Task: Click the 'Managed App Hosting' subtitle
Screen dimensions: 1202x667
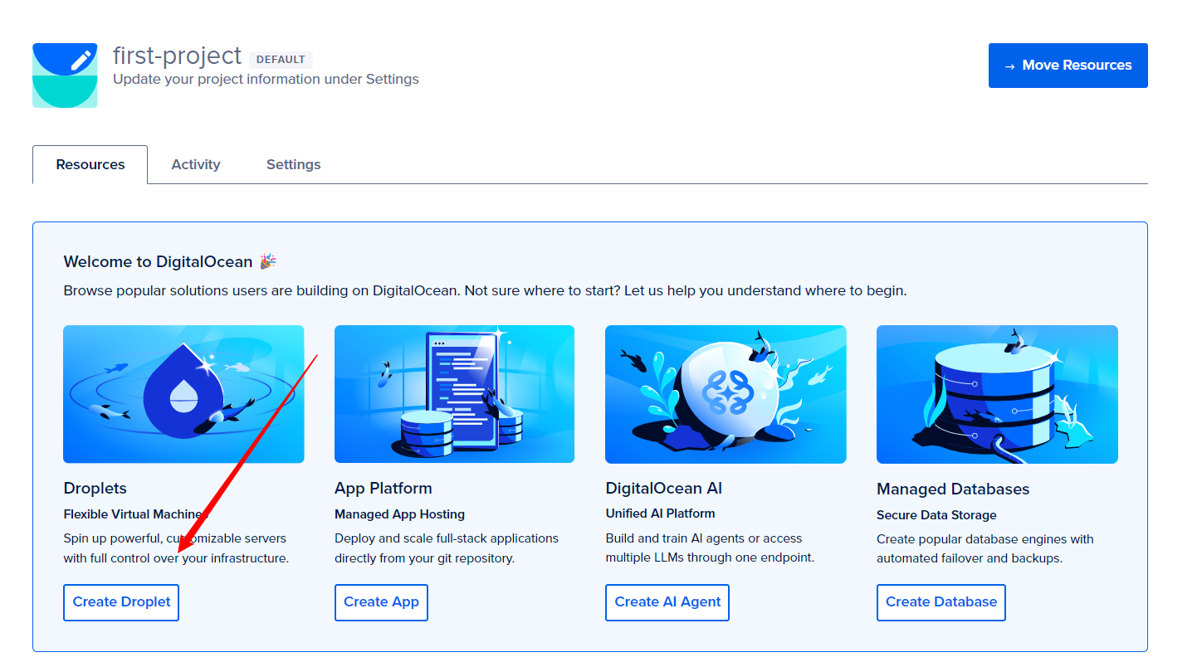Action: 399,514
